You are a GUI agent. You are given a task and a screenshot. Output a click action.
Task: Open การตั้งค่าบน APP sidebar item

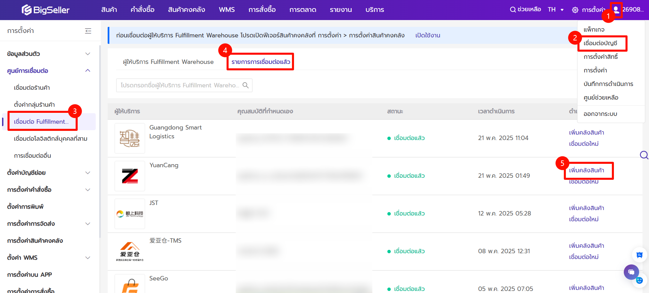point(29,275)
